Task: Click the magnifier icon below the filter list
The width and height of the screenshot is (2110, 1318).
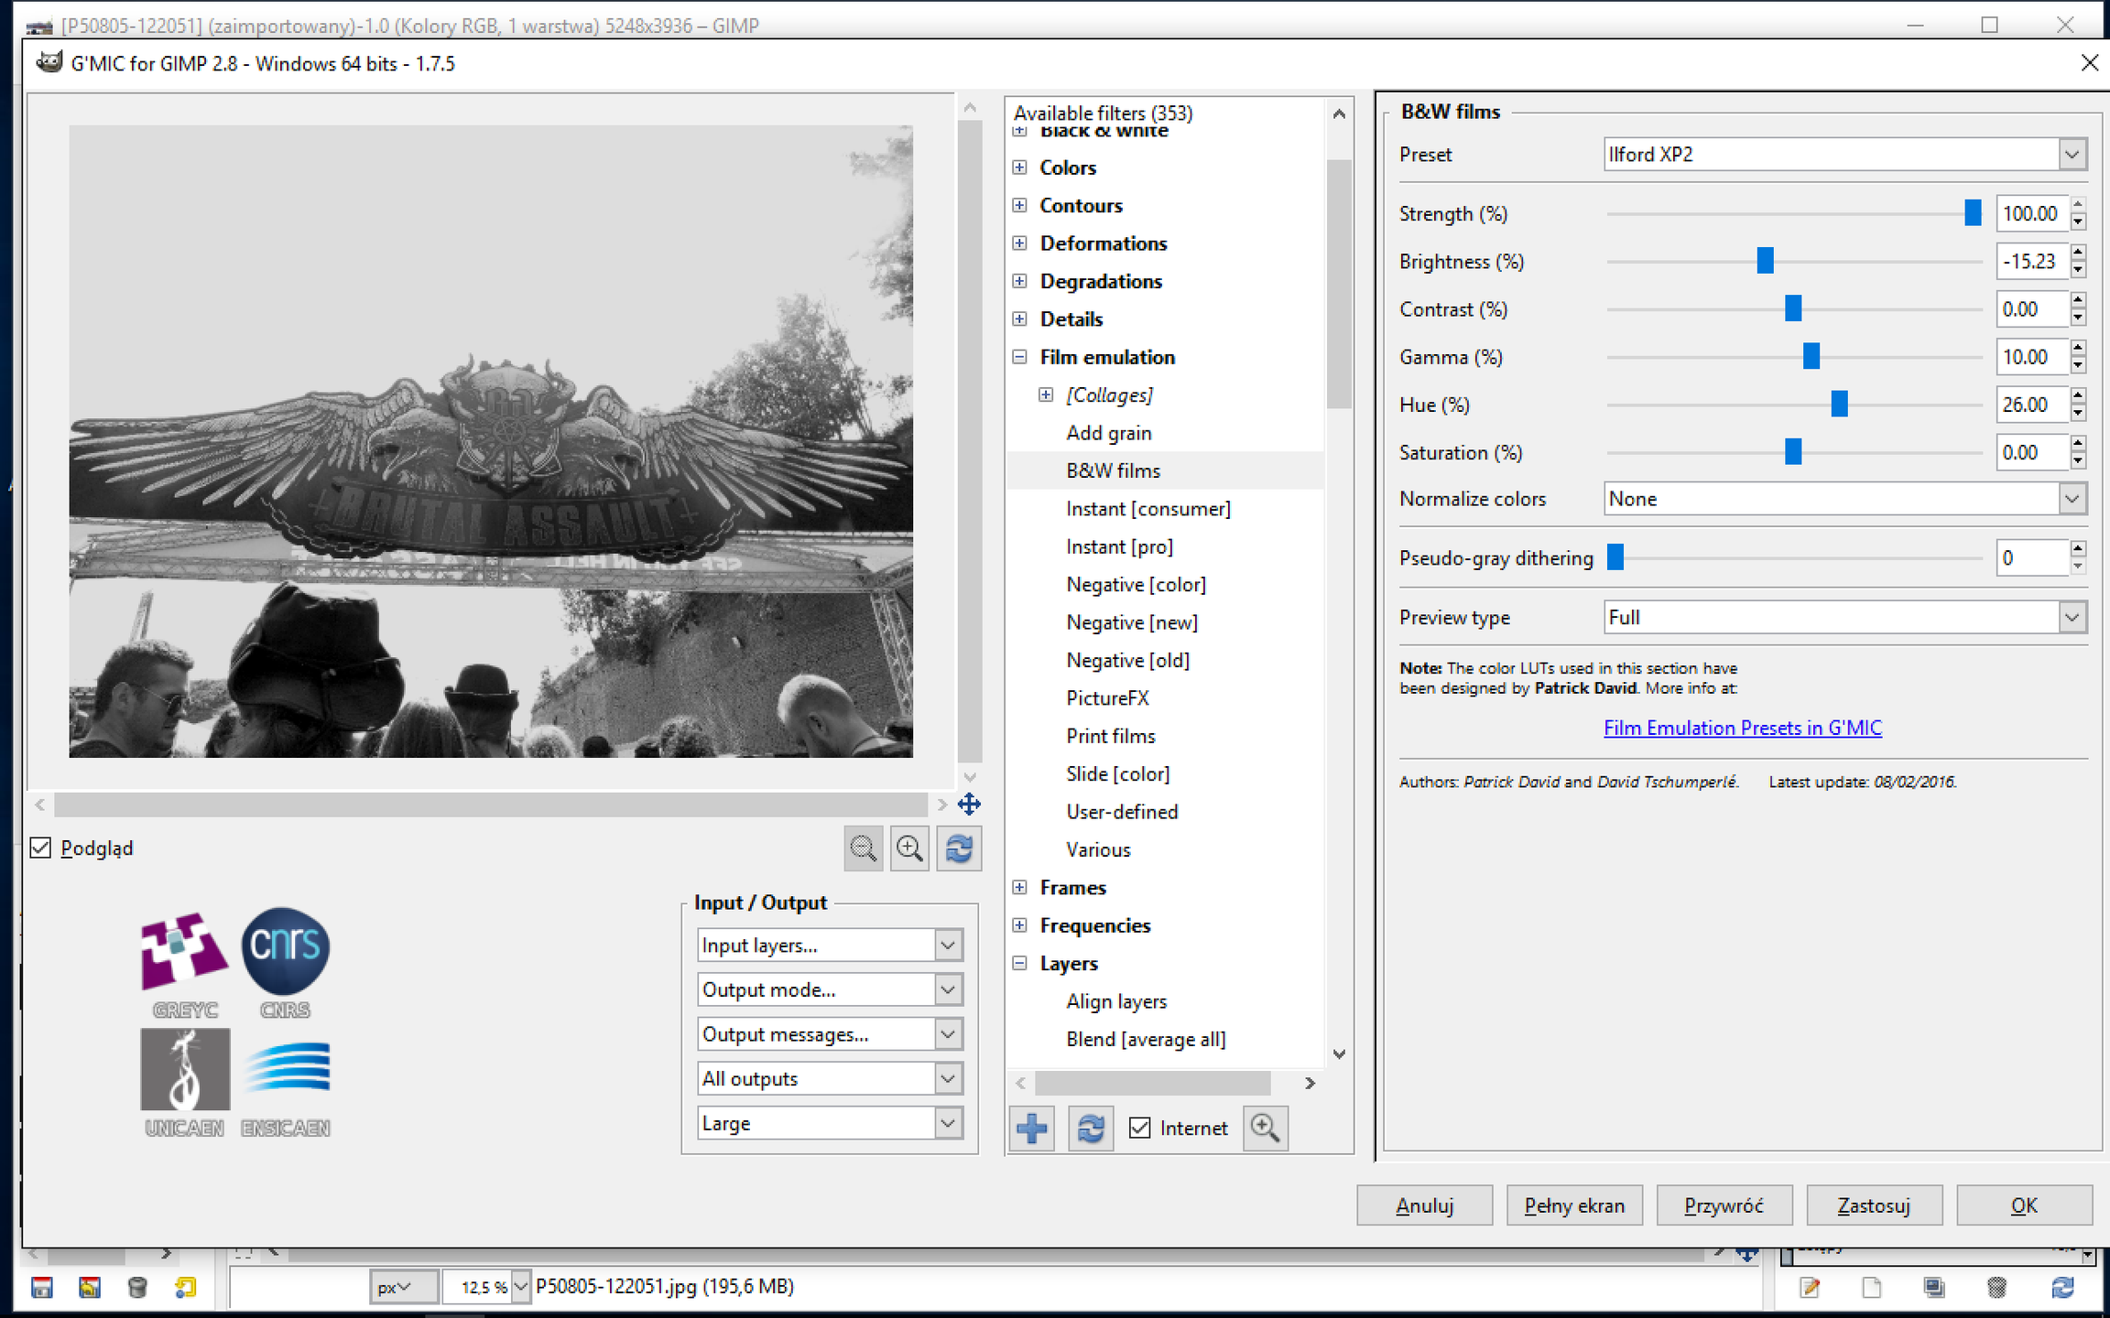Action: pos(1266,1128)
